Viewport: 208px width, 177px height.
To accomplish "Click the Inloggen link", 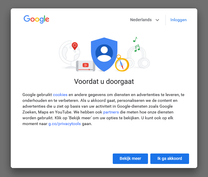I will click(178, 20).
